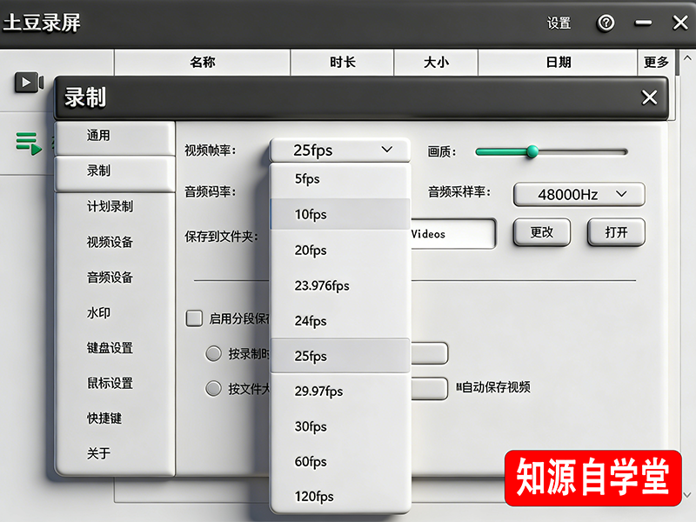Enable the 启用分段保存 checkbox

click(195, 318)
